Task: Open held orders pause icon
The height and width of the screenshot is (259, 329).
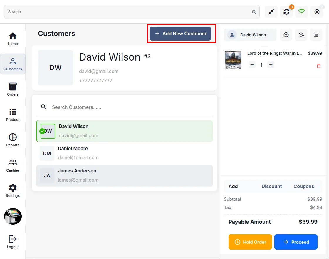Action: pos(317,12)
